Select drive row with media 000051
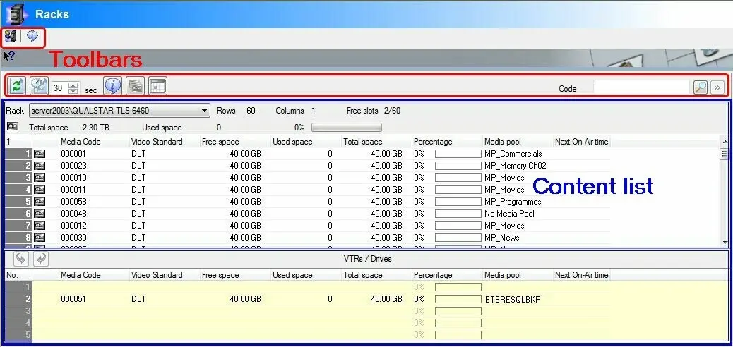 (73, 299)
